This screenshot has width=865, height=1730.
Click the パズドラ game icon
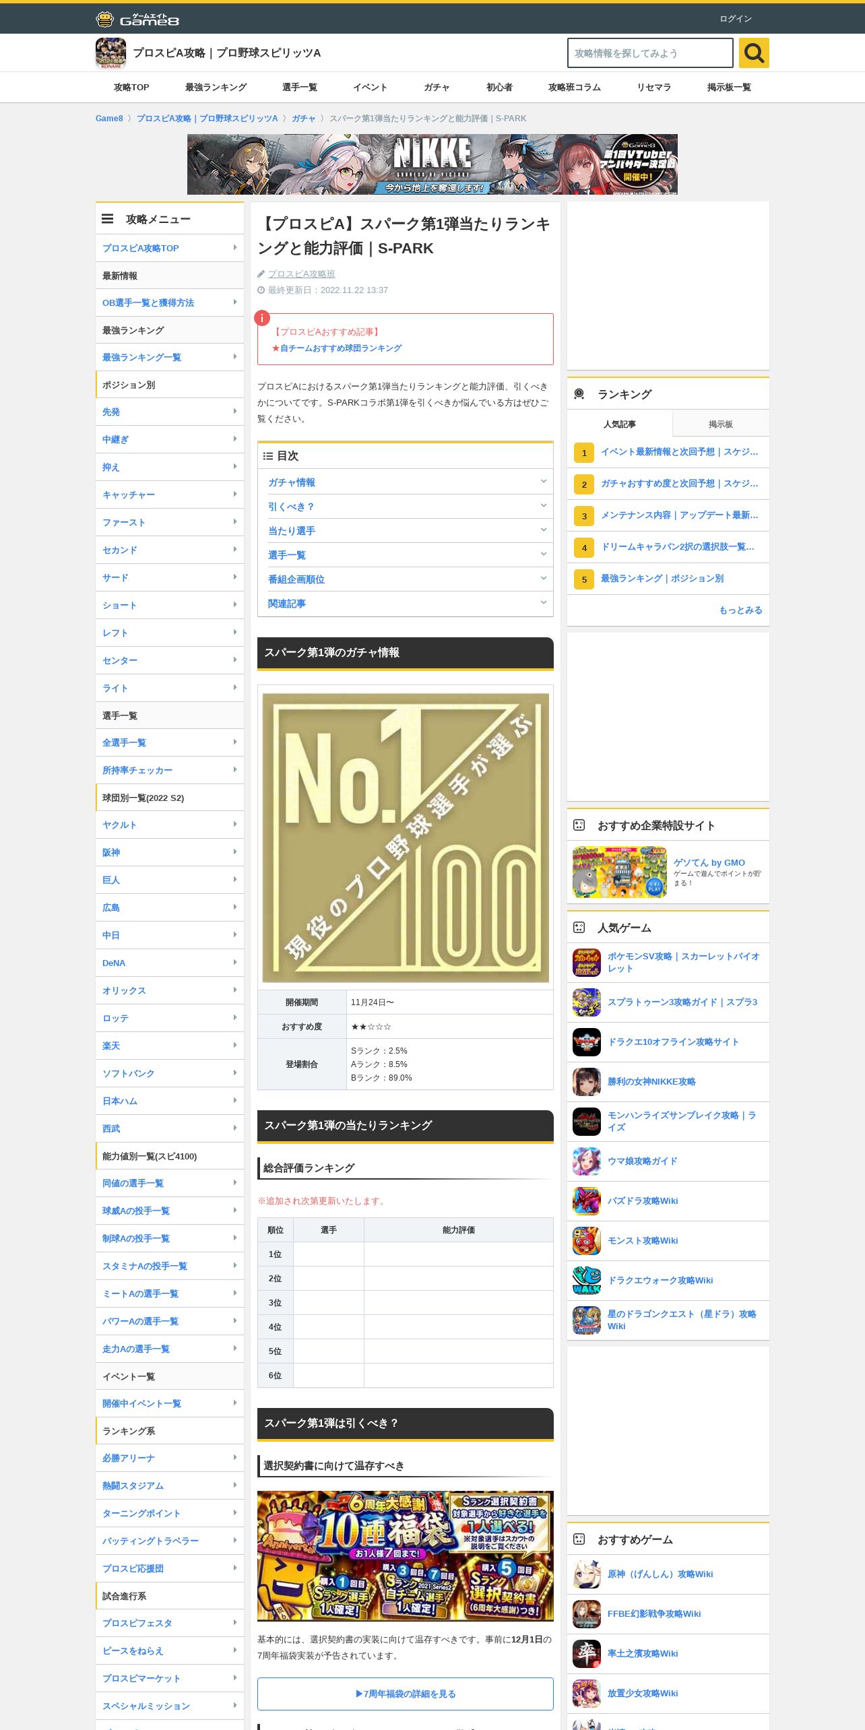[x=587, y=1201]
